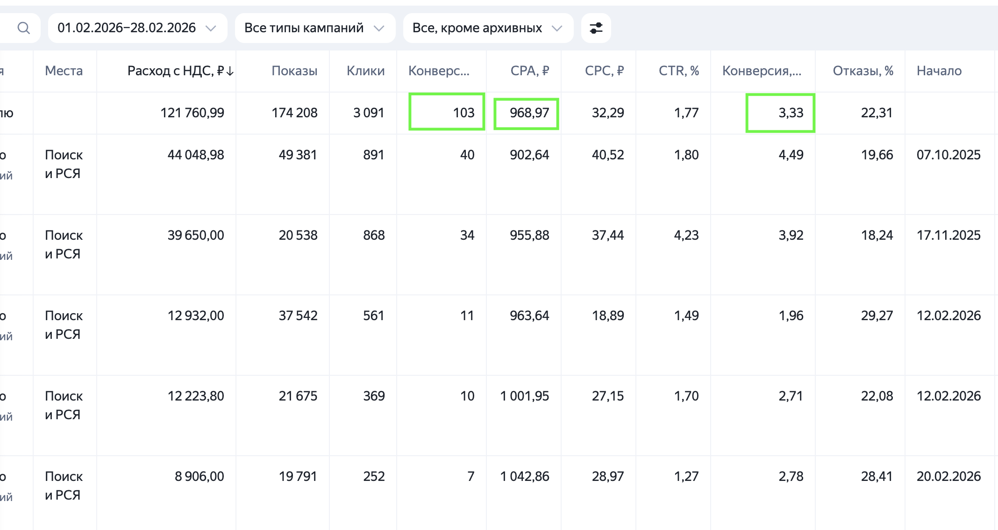Click the 'CPC, ₽' column header
This screenshot has width=998, height=530.
(x=604, y=71)
